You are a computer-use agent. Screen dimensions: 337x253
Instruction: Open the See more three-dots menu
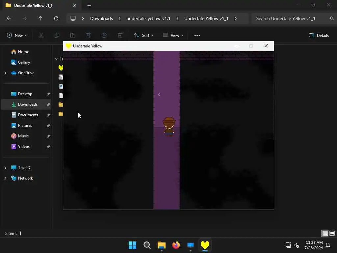tap(197, 36)
